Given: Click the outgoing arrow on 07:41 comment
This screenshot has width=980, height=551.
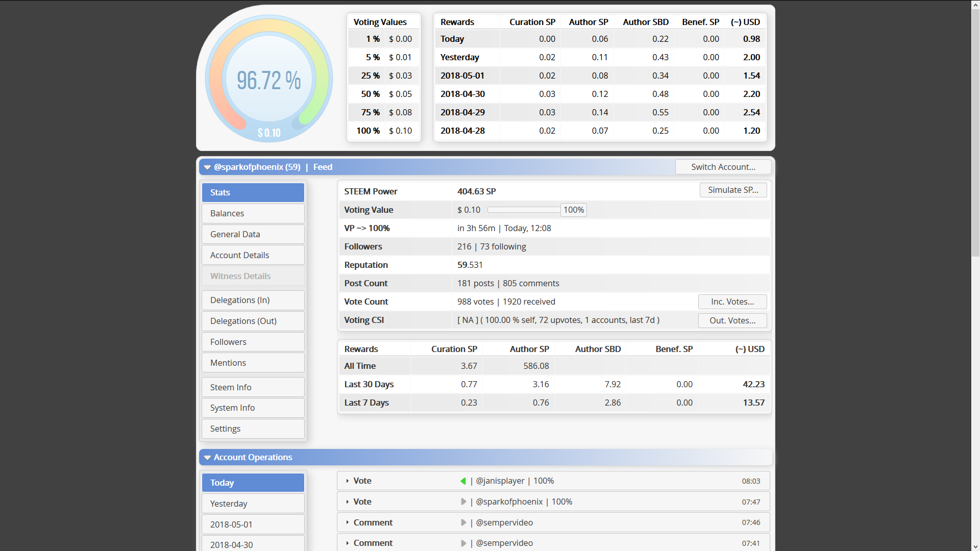Looking at the screenshot, I should 463,543.
